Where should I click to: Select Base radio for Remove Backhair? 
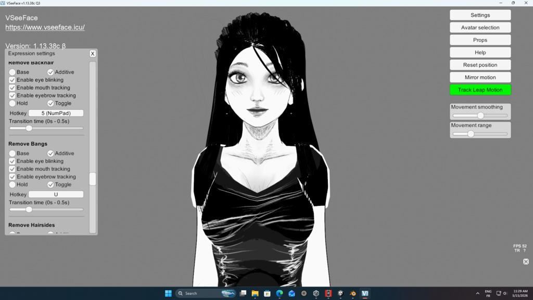[x=12, y=72]
